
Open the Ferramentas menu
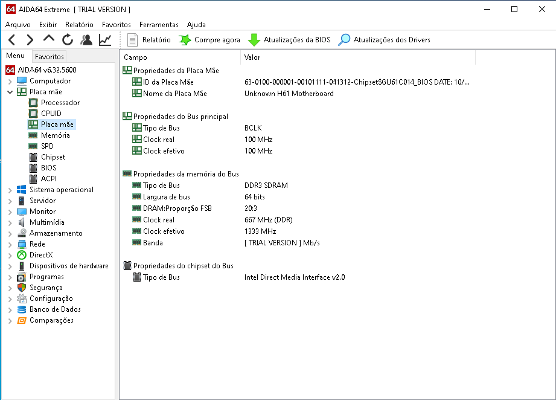pos(159,25)
